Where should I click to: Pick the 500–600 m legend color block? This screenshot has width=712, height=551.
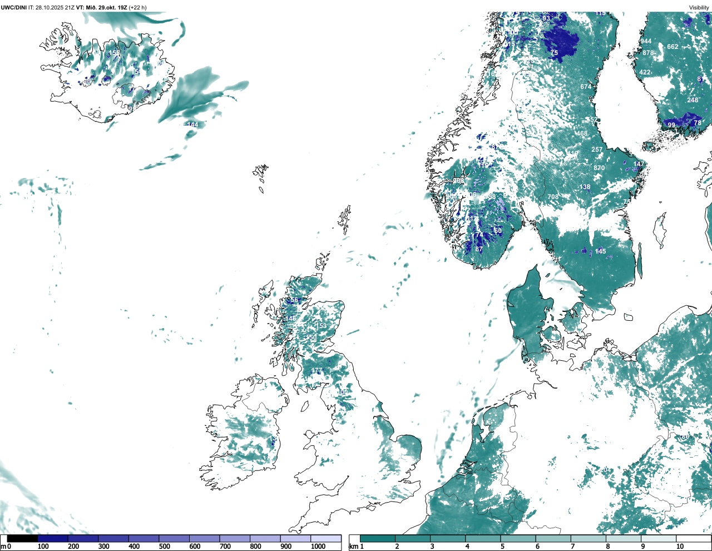click(174, 538)
